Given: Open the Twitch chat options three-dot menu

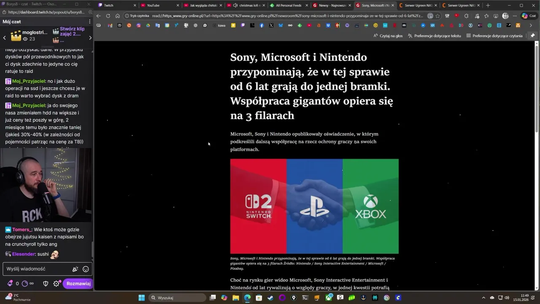Looking at the screenshot, I should pyautogui.click(x=89, y=22).
